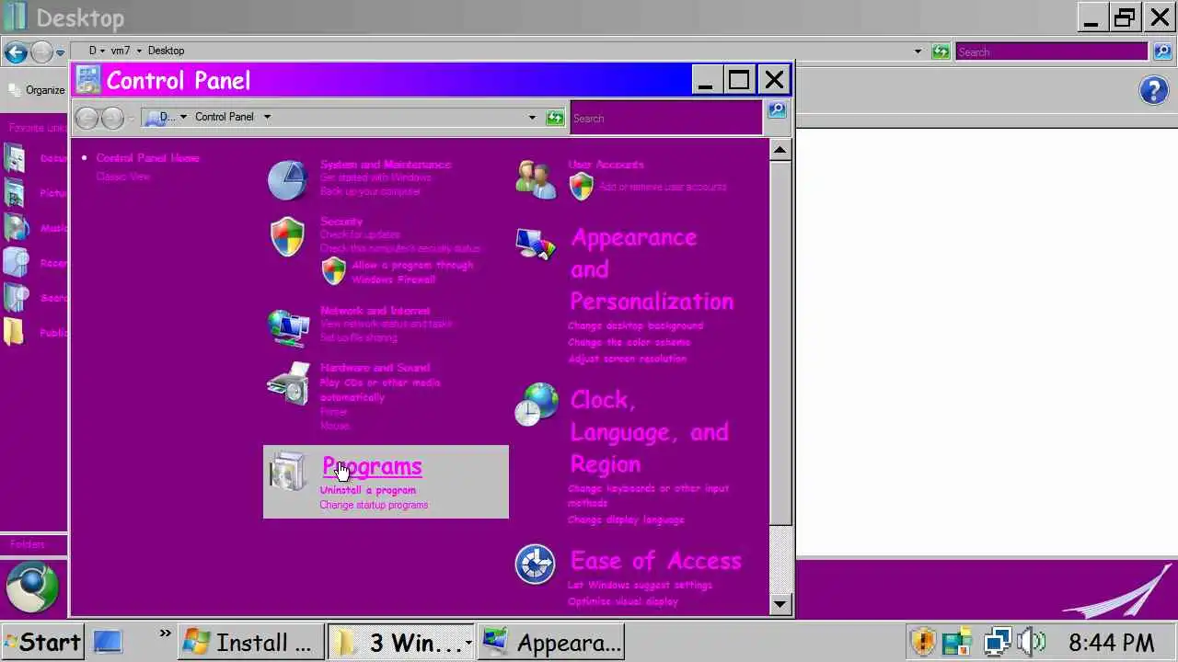Click the Windows Security tray shield icon
Viewport: 1178px width, 662px height.
point(923,641)
